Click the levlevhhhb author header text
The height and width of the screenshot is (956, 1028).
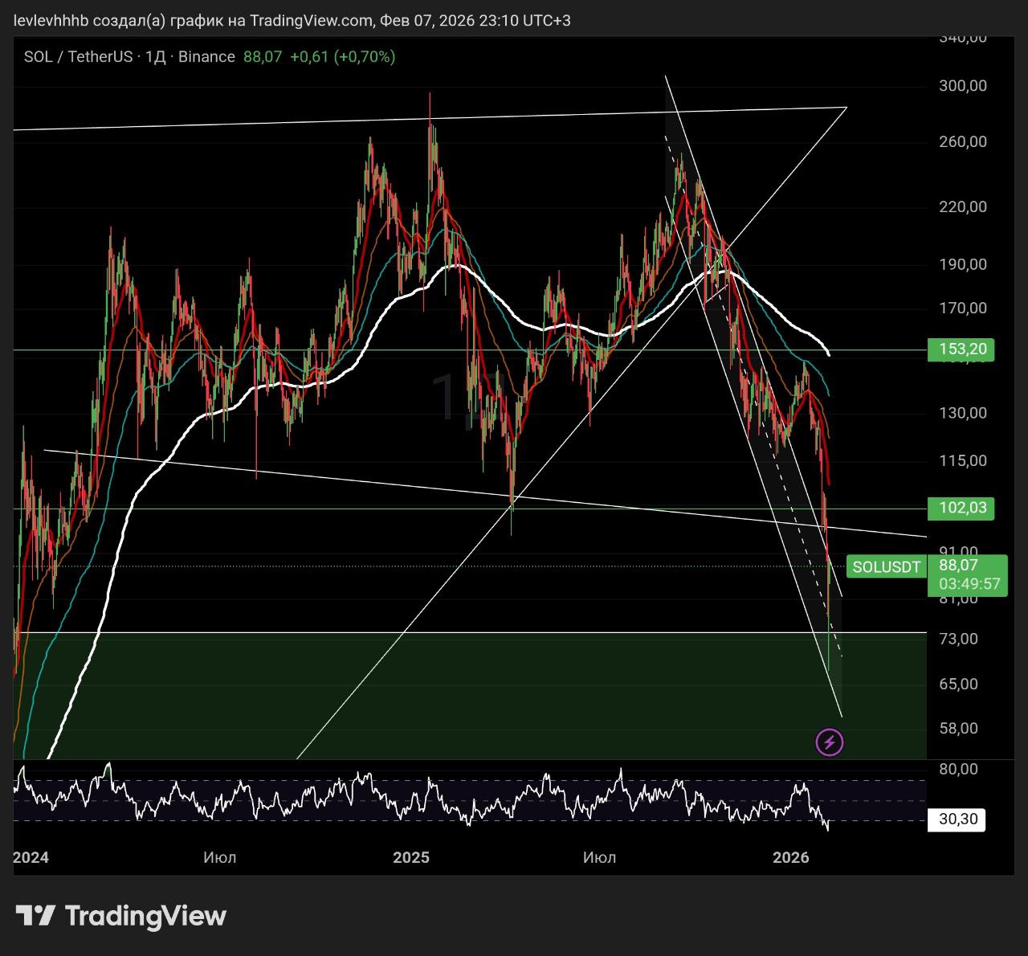tap(50, 21)
